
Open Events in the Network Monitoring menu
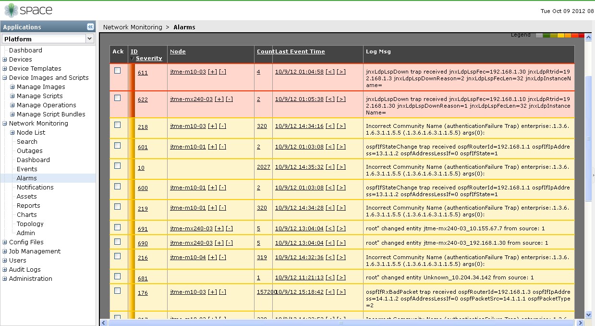coord(27,169)
